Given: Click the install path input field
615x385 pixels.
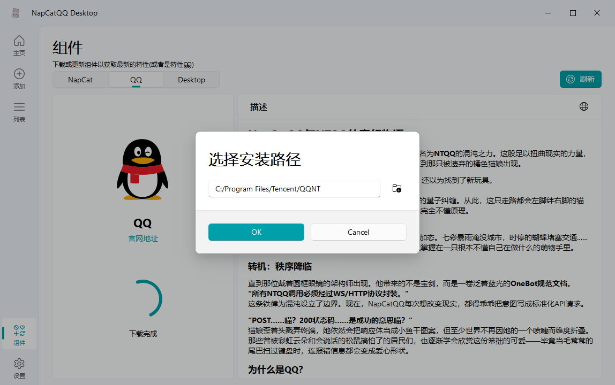Looking at the screenshot, I should point(295,188).
